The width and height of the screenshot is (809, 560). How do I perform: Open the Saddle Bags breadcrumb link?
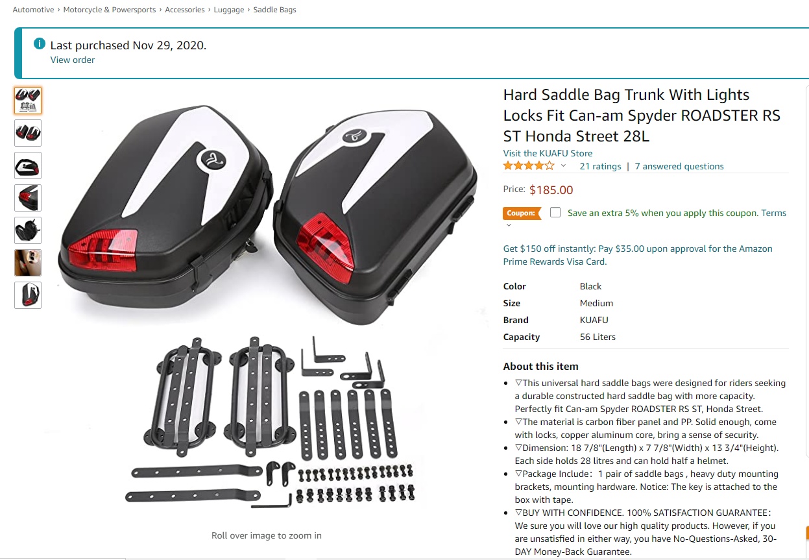pyautogui.click(x=274, y=10)
